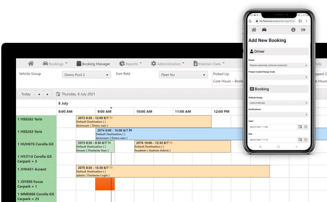Image resolution: width=327 pixels, height=202 pixels.
Task: Open the Fleet No sort field dropdown
Action: [183, 75]
